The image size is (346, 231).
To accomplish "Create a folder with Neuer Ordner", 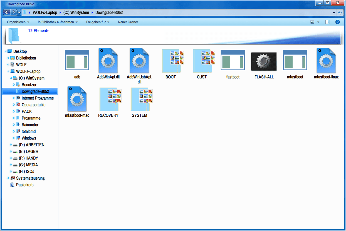I will click(128, 22).
